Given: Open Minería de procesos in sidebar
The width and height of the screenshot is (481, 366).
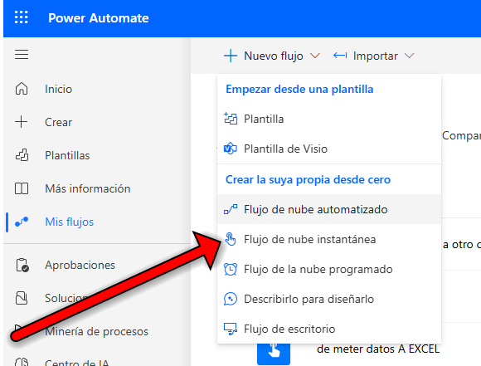Looking at the screenshot, I should pos(96,332).
